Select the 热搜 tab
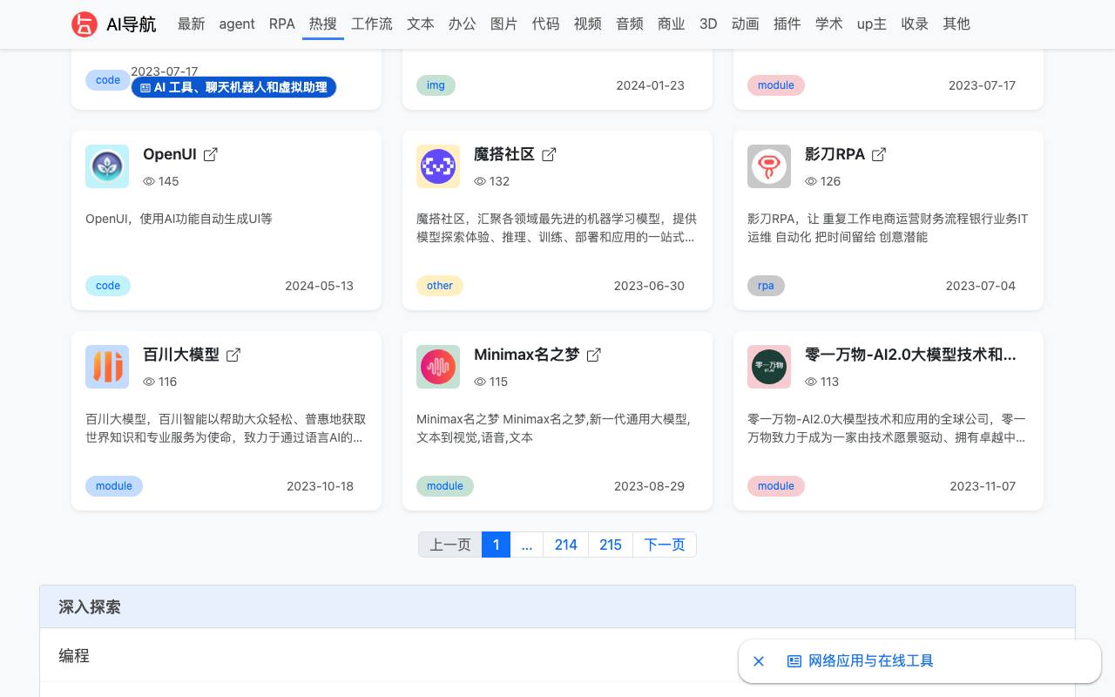Screen dimensions: 1115x697 (323, 24)
